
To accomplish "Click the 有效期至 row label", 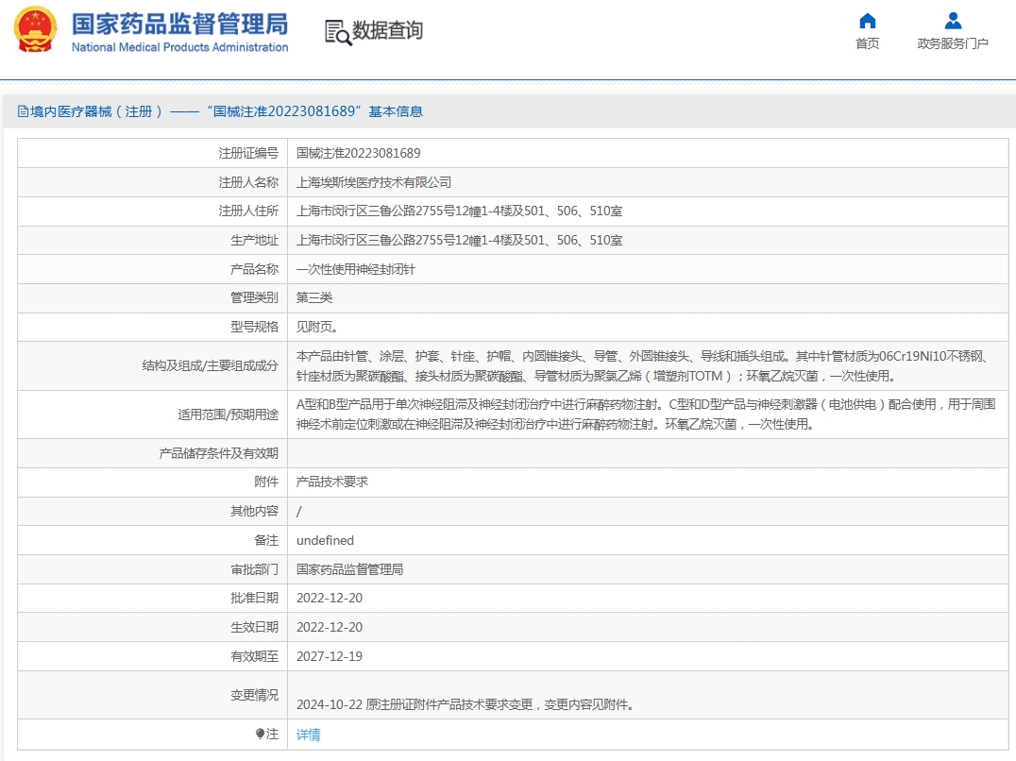I will point(255,656).
